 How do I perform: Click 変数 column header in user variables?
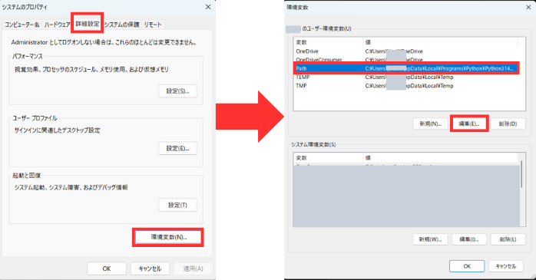pyautogui.click(x=328, y=42)
